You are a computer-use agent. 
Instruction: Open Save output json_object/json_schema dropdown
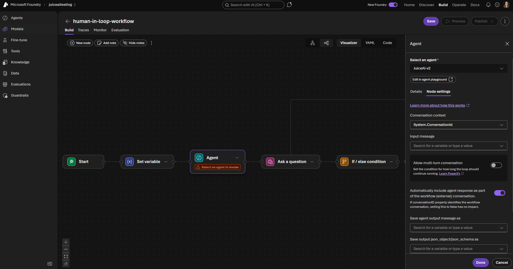click(458, 249)
